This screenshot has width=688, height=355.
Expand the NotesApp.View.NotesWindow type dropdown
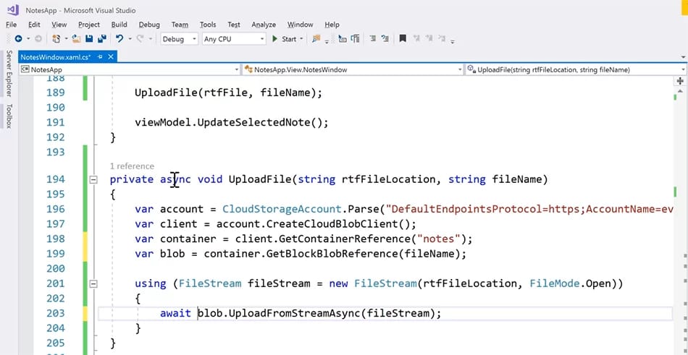(459, 69)
